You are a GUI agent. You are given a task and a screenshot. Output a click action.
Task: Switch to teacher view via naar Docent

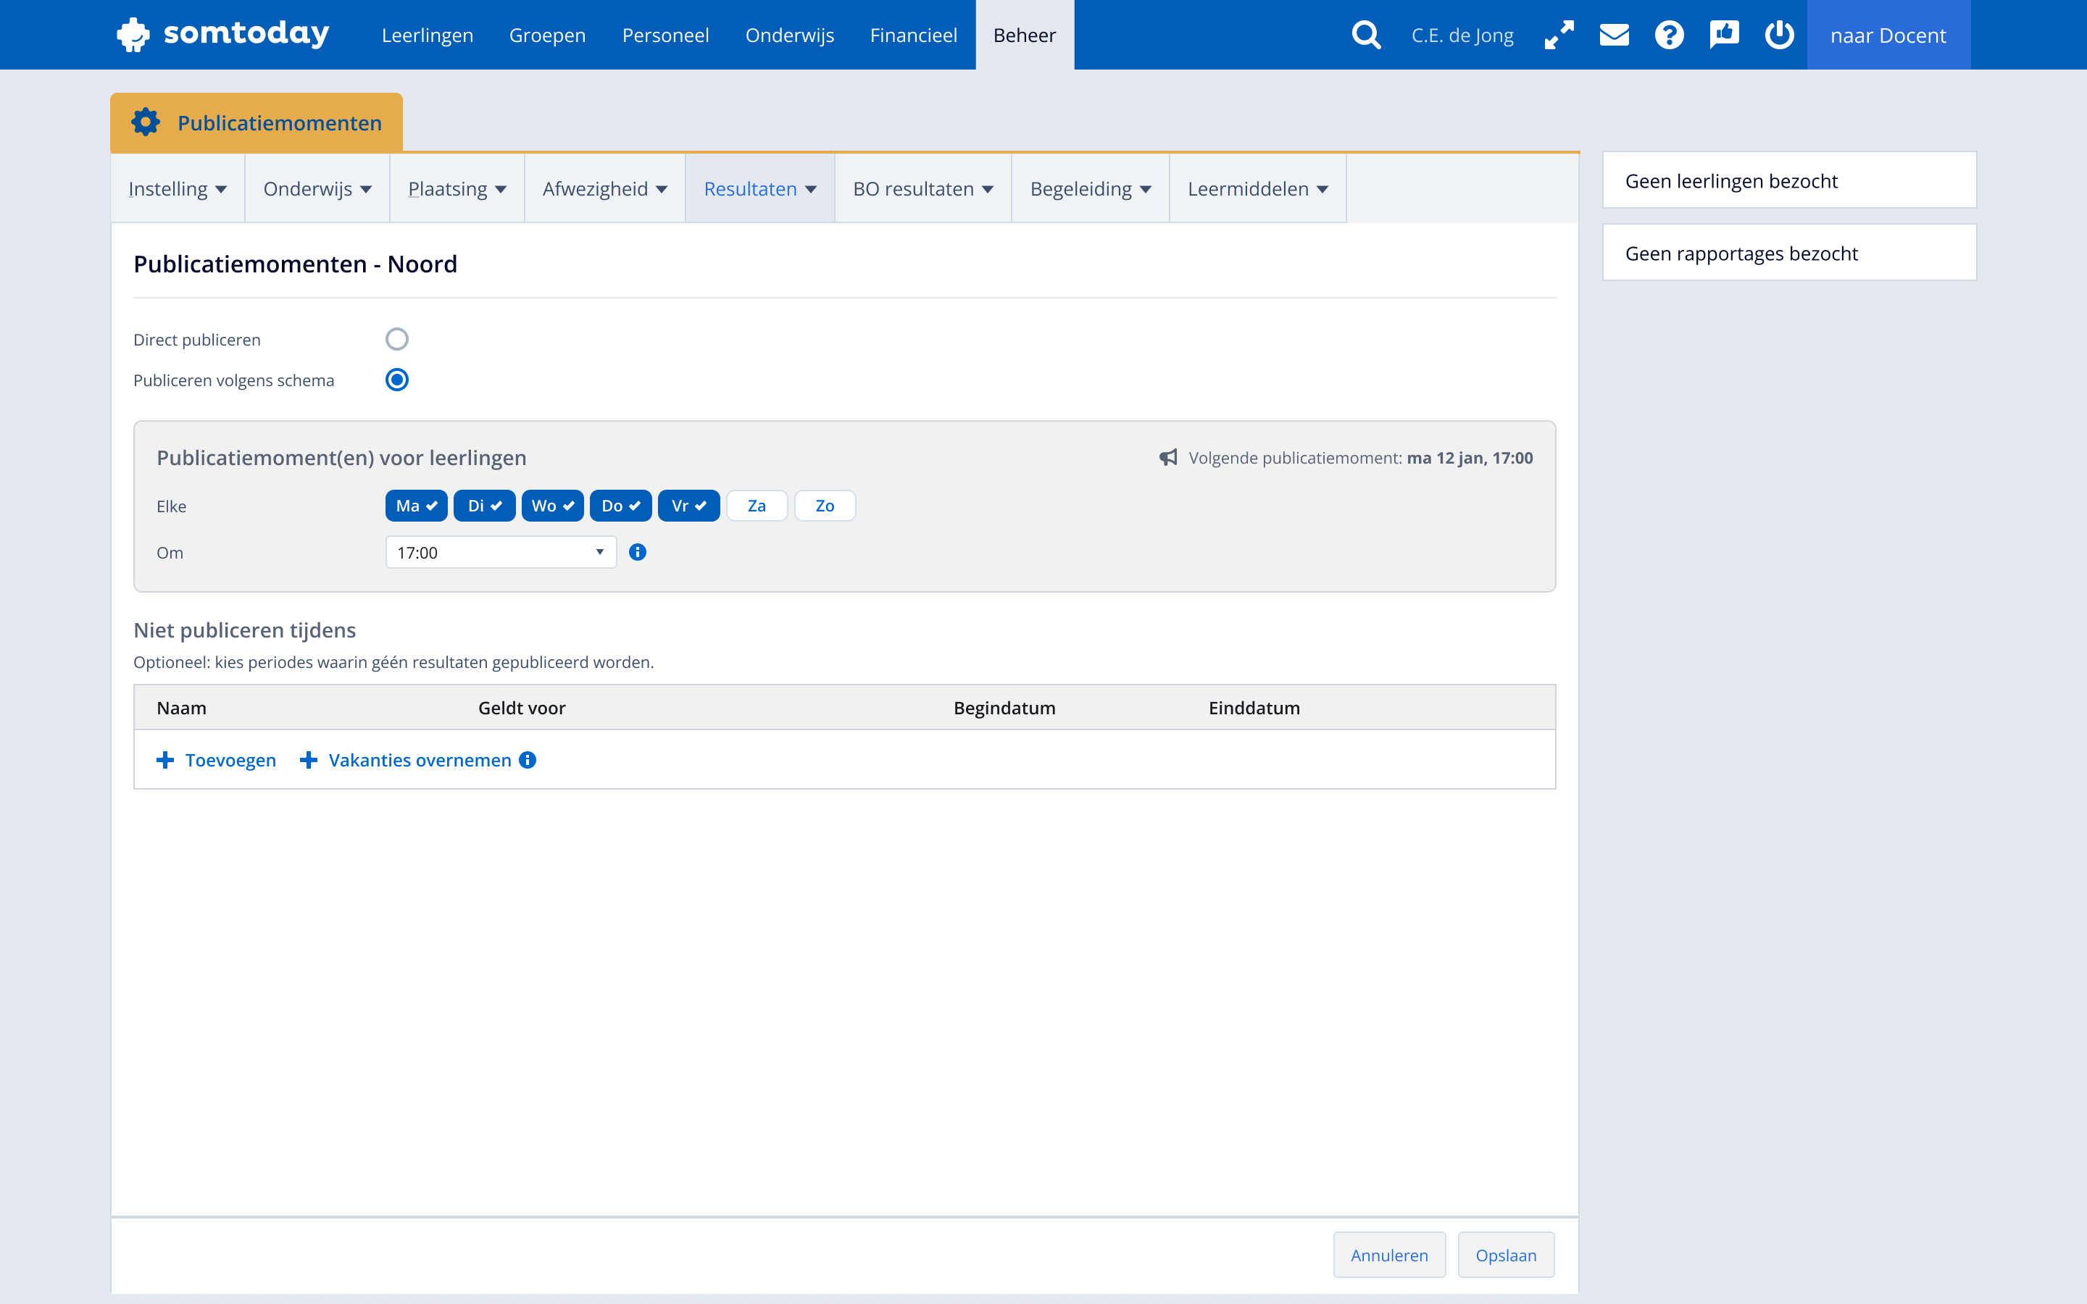[1888, 35]
